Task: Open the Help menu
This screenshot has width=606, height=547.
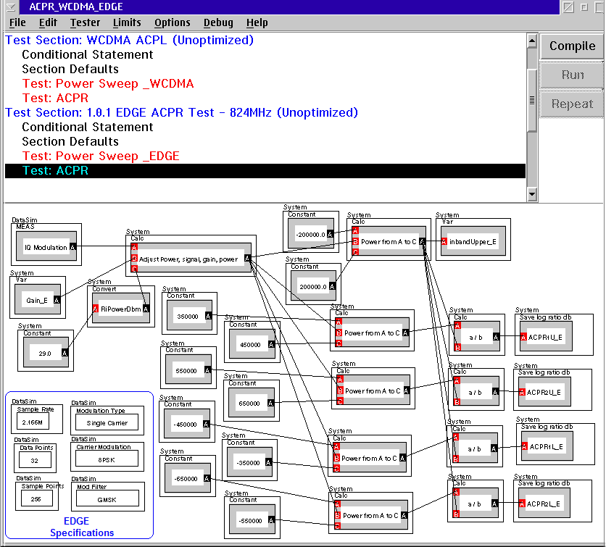Action: point(257,22)
